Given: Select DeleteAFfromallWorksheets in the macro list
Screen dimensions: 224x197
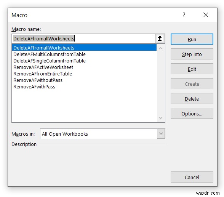Looking at the screenshot, I should coord(84,48).
